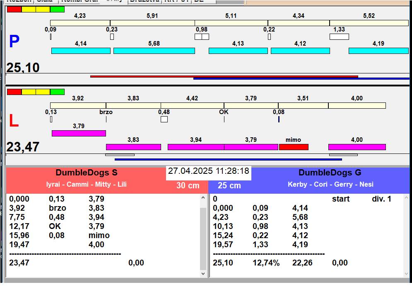Click the 0,09 start marker in lane P
The image size is (412, 297).
click(x=51, y=37)
